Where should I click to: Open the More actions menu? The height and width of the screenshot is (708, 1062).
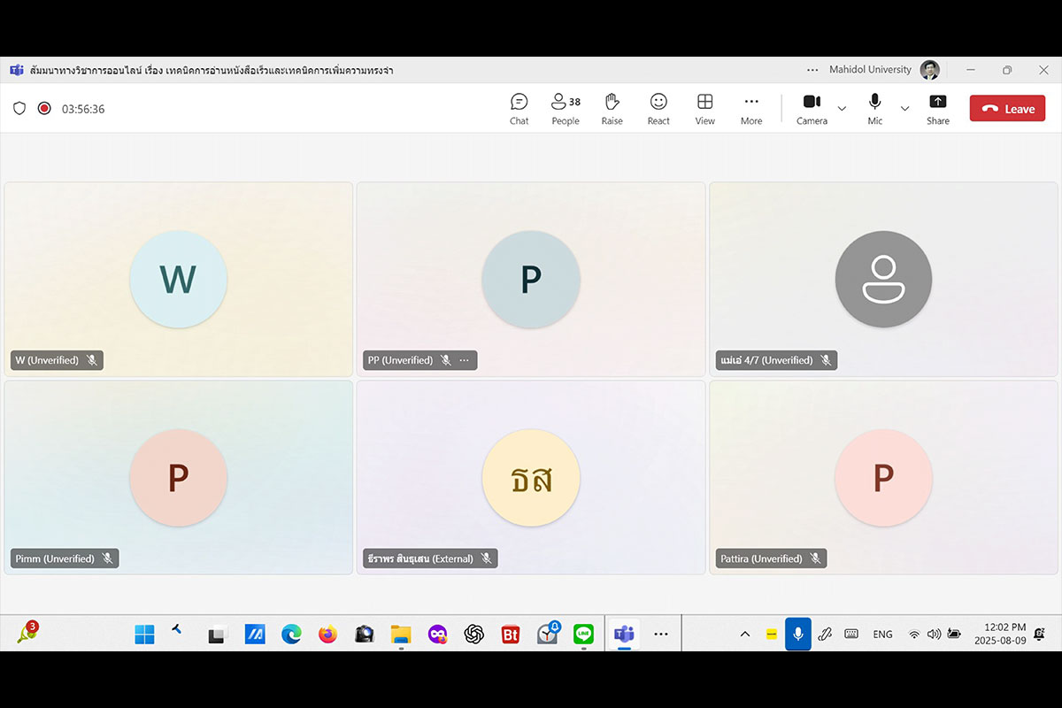pyautogui.click(x=751, y=109)
